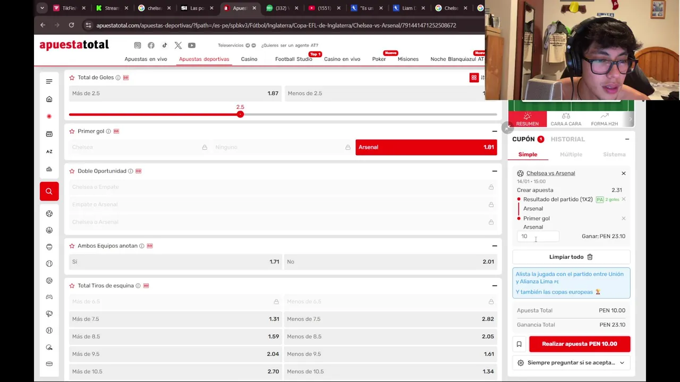Image resolution: width=680 pixels, height=382 pixels.
Task: Favorite the Doble Oportunidad market star
Action: (x=72, y=171)
